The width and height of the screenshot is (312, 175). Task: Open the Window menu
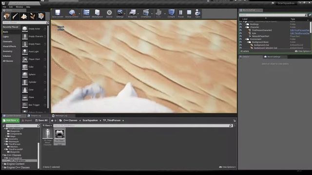pos(19,7)
